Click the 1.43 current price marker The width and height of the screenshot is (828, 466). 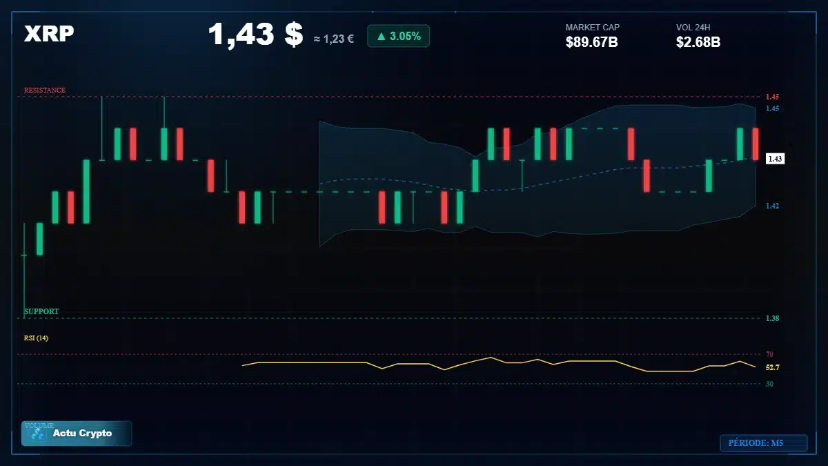point(775,159)
